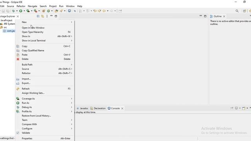
Task: Select the JavaProject tree node
Action: (6, 20)
